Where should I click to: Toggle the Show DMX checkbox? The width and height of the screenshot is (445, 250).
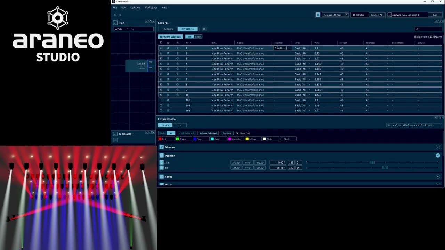[237, 133]
